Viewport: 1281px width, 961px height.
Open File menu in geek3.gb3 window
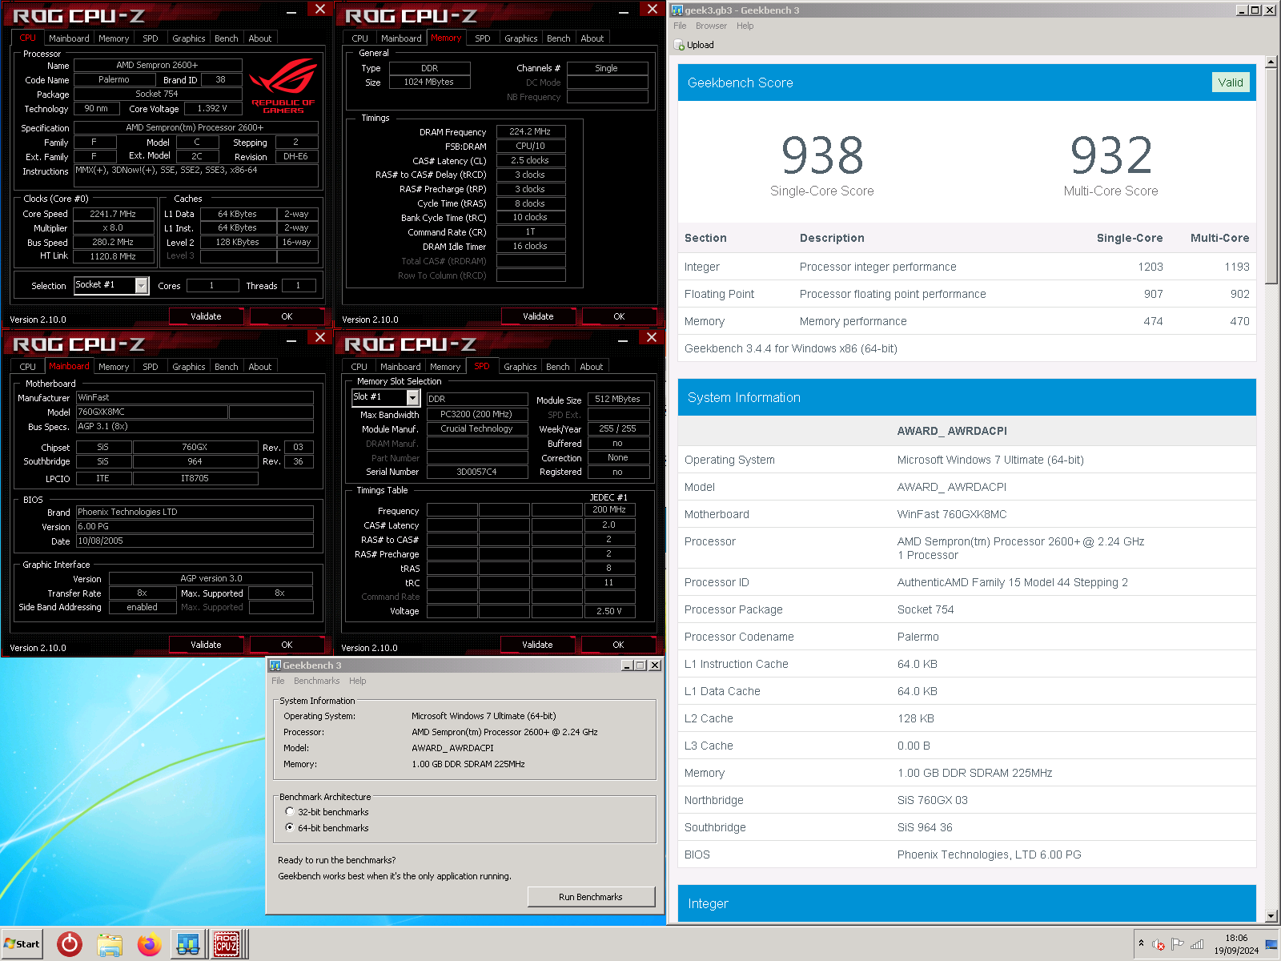680,26
